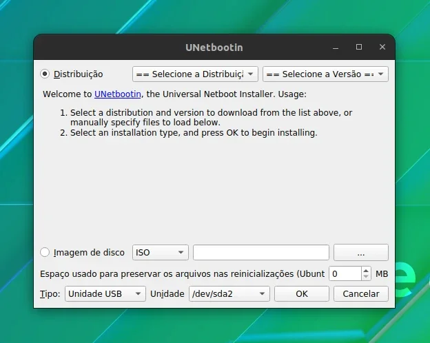The height and width of the screenshot is (343, 430).
Task: Decrease persistence space with down arrow
Action: click(366, 277)
